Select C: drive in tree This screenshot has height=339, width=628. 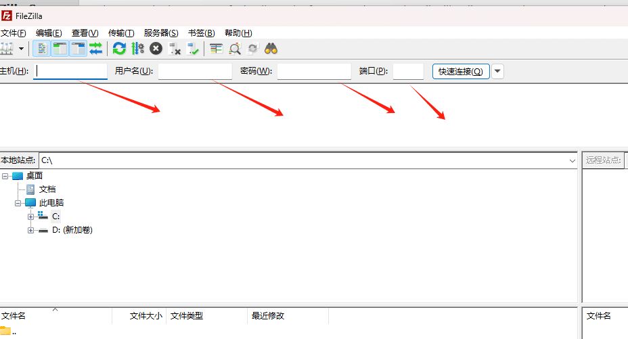point(55,217)
